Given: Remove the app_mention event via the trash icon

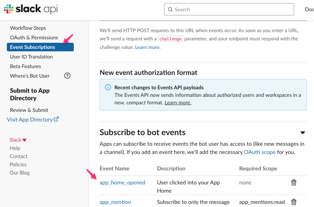Looking at the screenshot, I should [294, 202].
